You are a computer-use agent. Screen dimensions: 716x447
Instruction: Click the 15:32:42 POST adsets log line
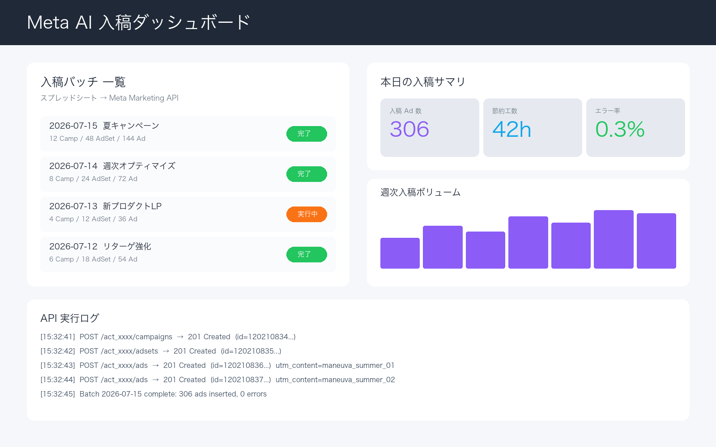pos(161,351)
